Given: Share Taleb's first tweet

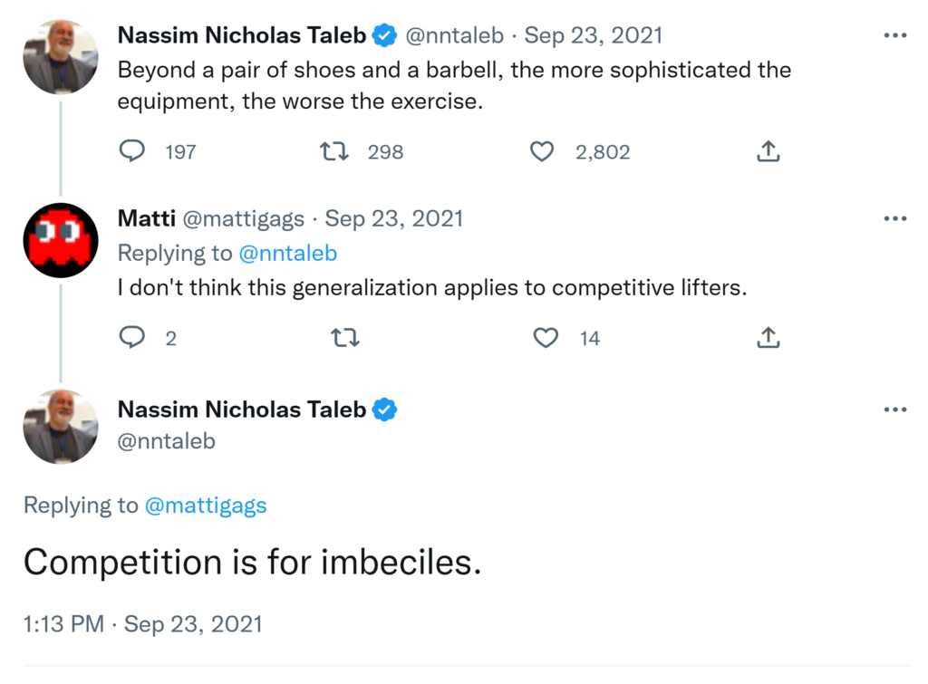Looking at the screenshot, I should [768, 151].
